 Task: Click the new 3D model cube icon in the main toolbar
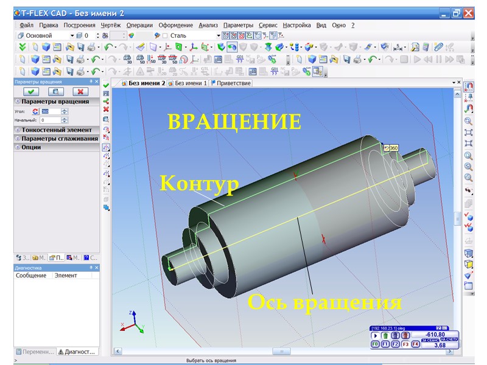pyautogui.click(x=46, y=47)
